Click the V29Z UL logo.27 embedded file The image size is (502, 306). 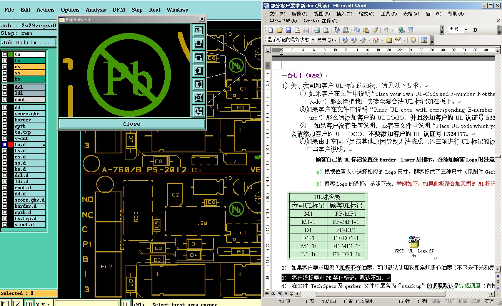pyautogui.click(x=414, y=247)
